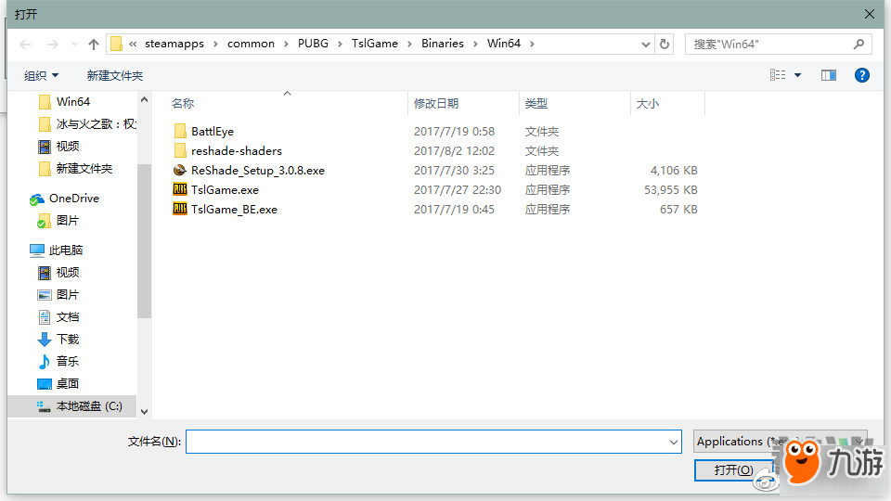Image resolution: width=891 pixels, height=501 pixels.
Task: Select 视频 under quick access sidebar
Action: pos(59,147)
